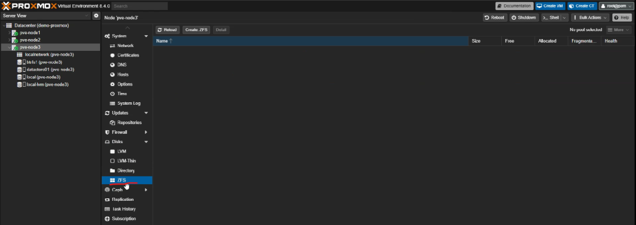Click the Time clock icon
This screenshot has width=636, height=225.
coord(113,94)
